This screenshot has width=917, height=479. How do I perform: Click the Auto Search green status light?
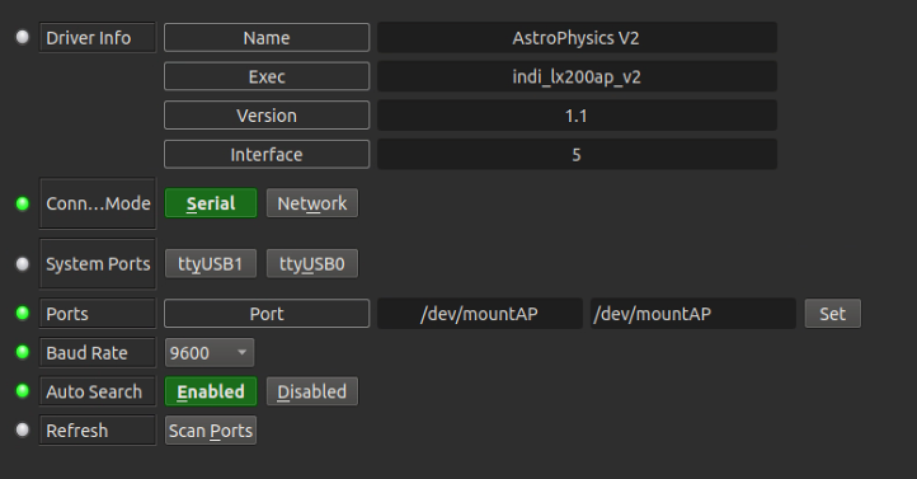point(23,391)
